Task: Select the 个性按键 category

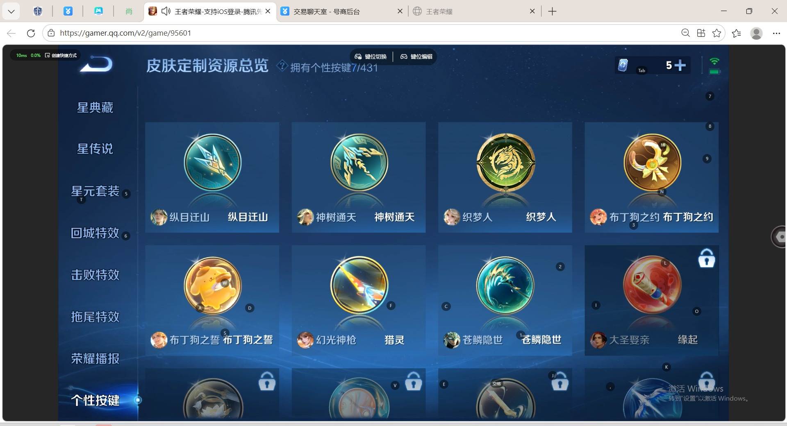Action: click(95, 400)
